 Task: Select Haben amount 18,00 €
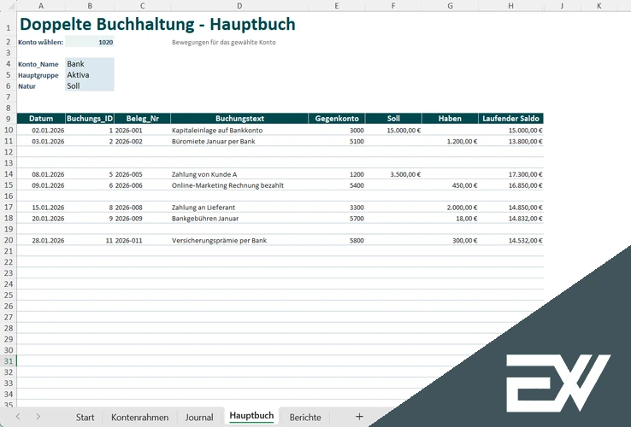pyautogui.click(x=450, y=219)
